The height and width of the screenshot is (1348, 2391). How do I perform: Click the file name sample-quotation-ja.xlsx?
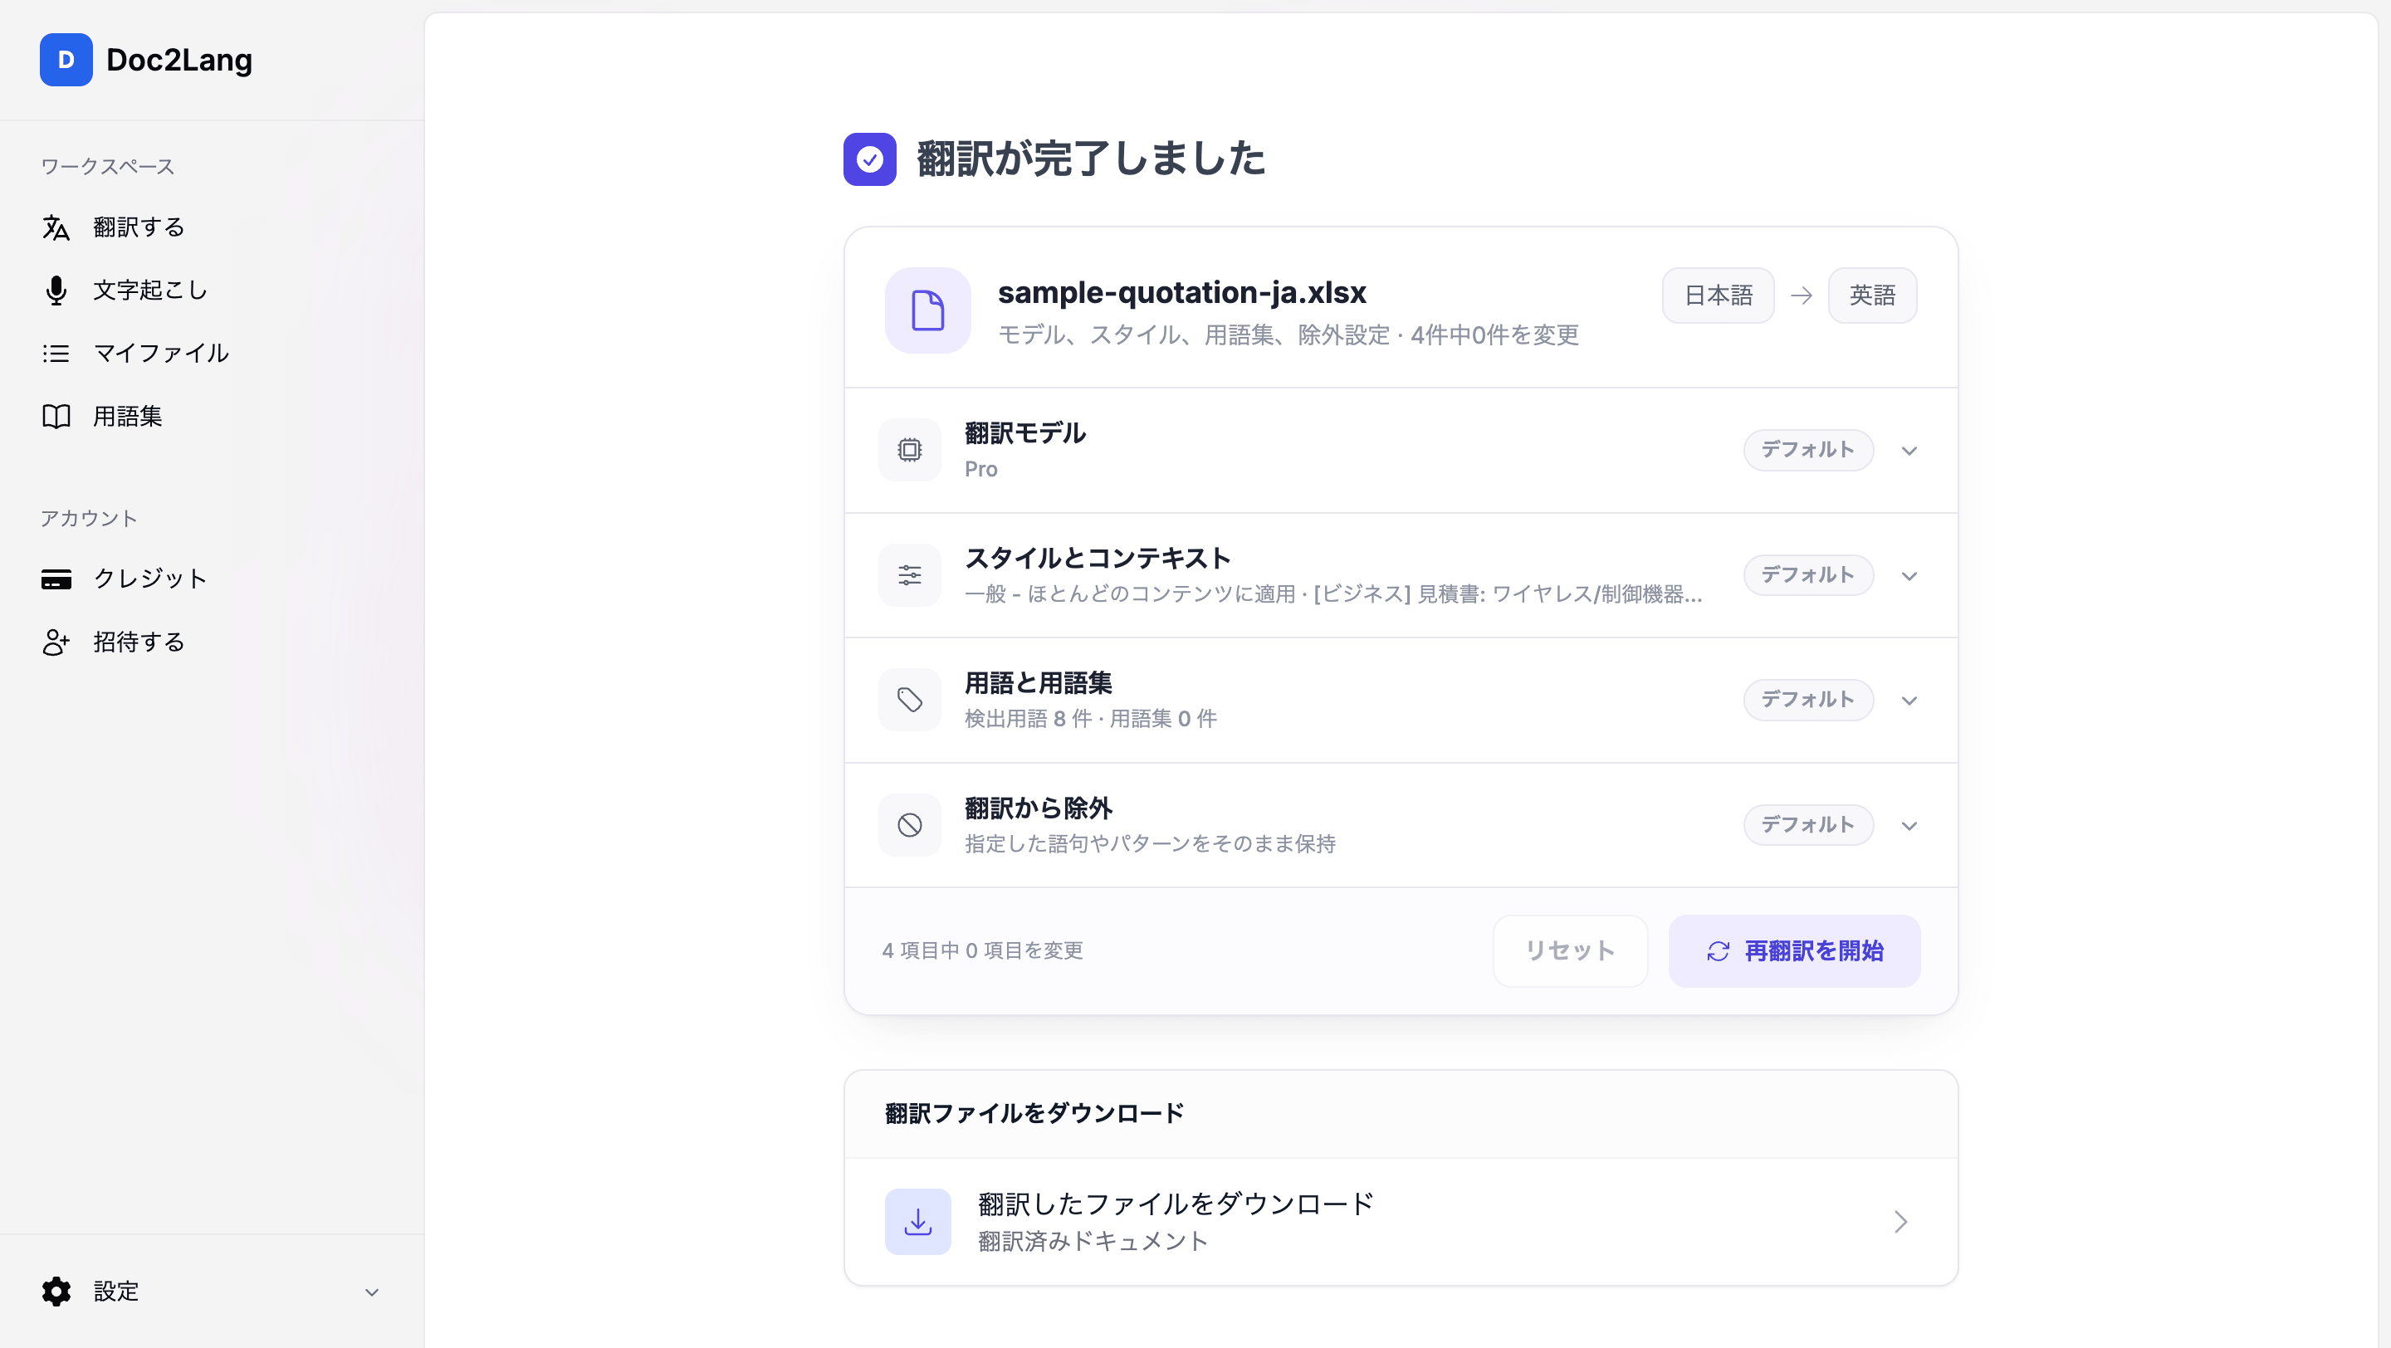(1181, 293)
